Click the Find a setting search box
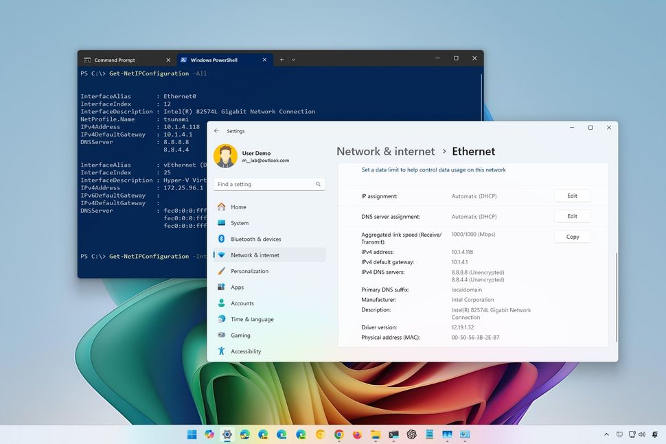 click(x=268, y=184)
